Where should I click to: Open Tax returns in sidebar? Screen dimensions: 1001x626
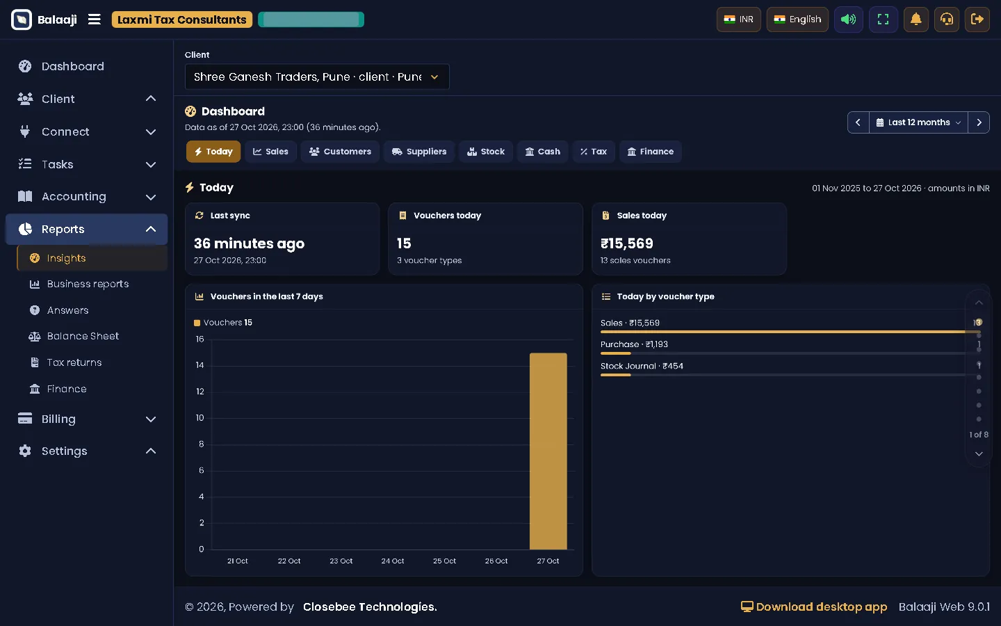coord(92,362)
